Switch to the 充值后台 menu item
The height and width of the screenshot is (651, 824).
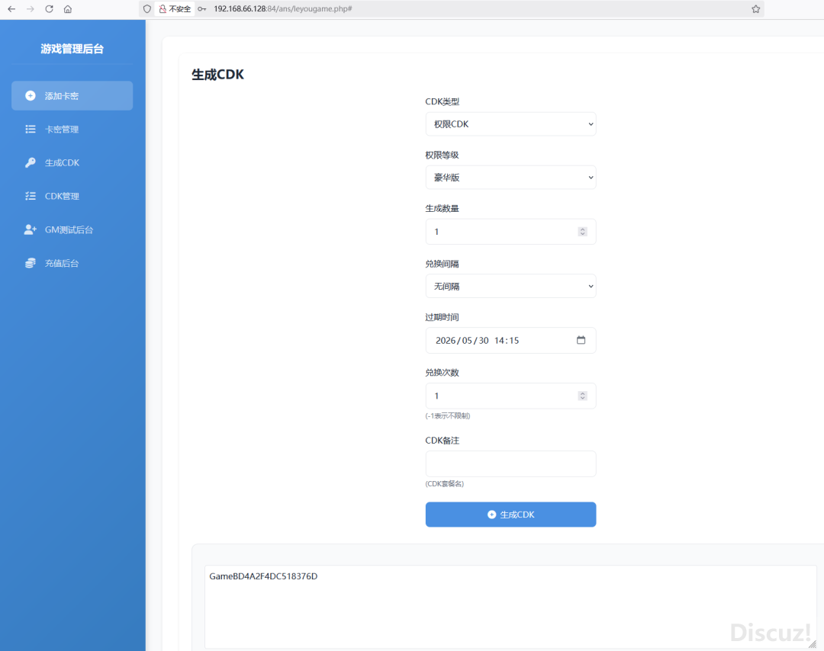(62, 263)
